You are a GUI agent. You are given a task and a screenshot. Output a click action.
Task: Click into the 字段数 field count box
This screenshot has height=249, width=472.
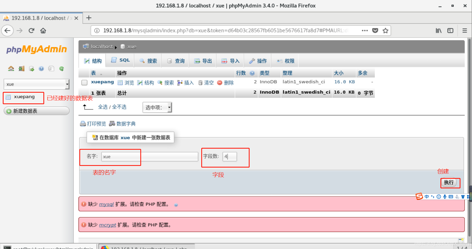[x=230, y=157]
